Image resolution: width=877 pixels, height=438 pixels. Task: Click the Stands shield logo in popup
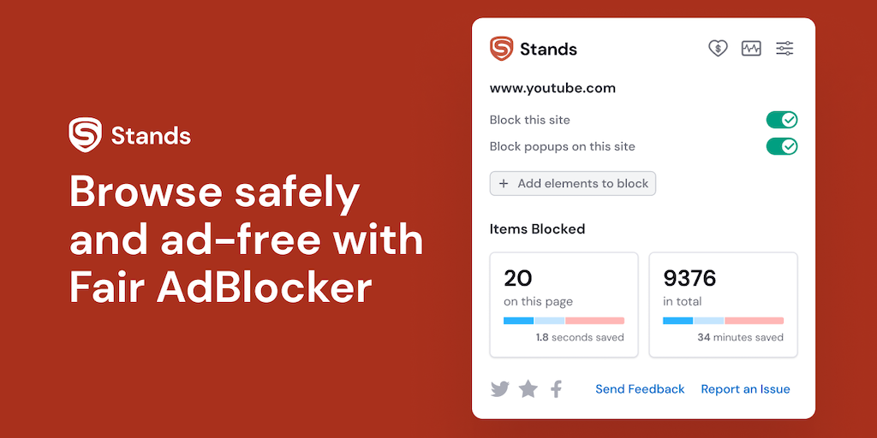click(x=501, y=49)
